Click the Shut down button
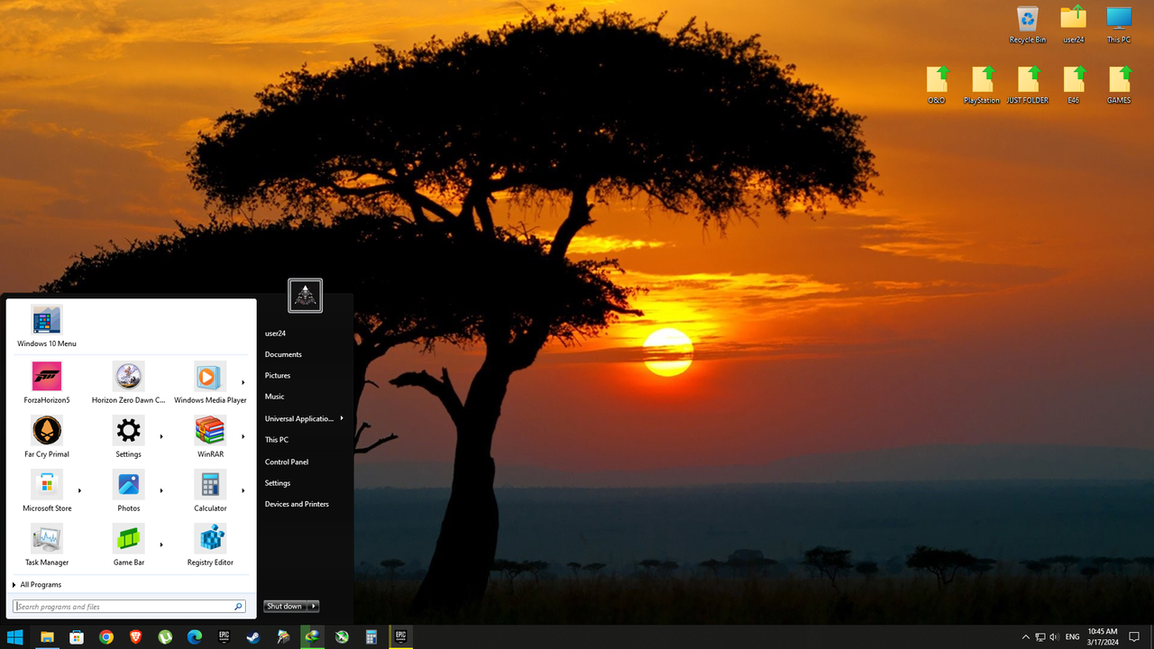The height and width of the screenshot is (649, 1154). [x=286, y=607]
